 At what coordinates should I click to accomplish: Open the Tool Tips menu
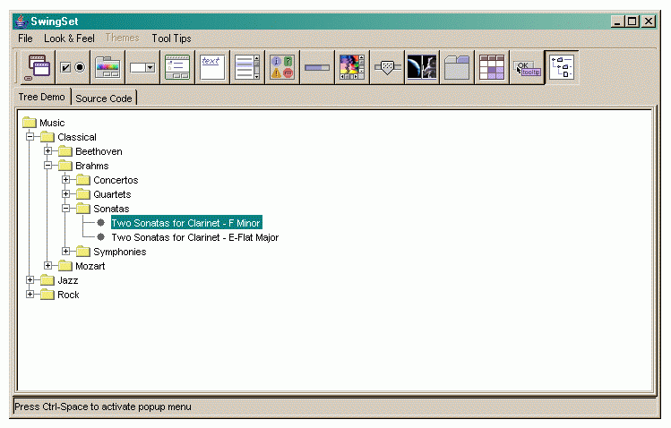[171, 39]
